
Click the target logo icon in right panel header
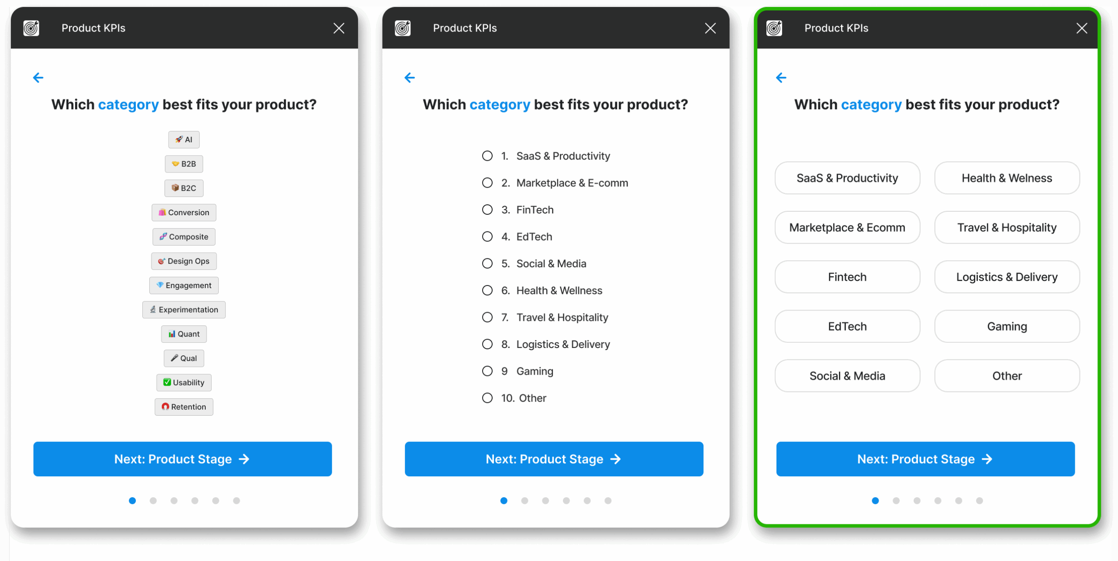[x=774, y=28]
